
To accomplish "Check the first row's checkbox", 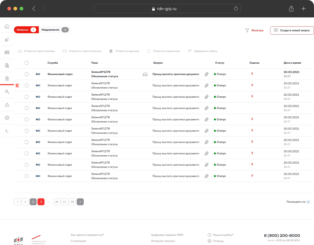I will pyautogui.click(x=27, y=74).
